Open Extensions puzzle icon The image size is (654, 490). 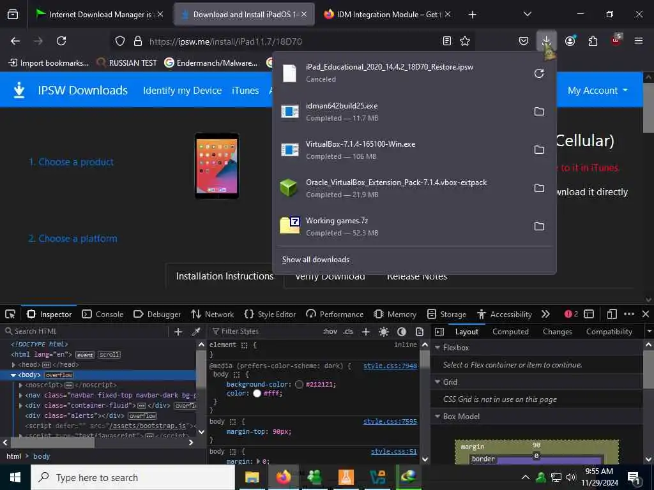tap(593, 41)
